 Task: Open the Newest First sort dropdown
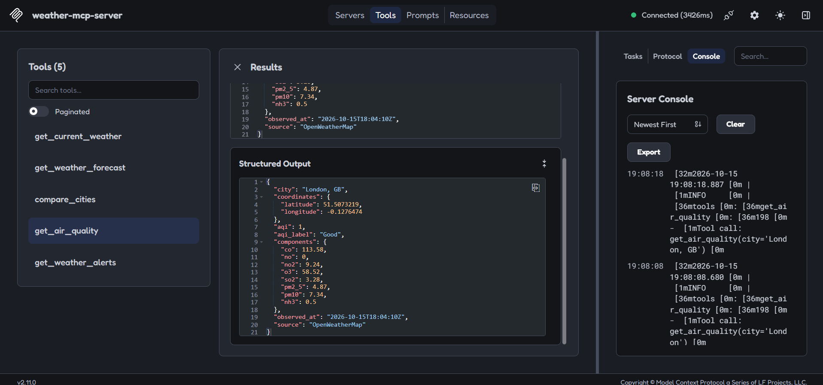pyautogui.click(x=667, y=124)
